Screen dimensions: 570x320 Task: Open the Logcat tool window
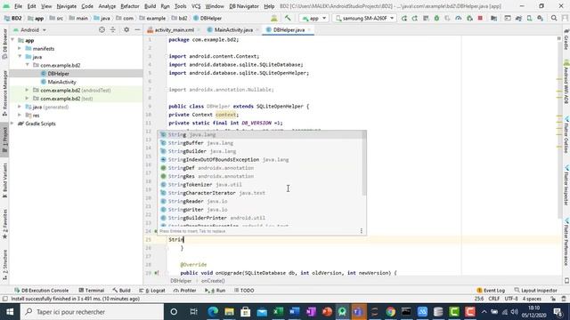coord(152,291)
